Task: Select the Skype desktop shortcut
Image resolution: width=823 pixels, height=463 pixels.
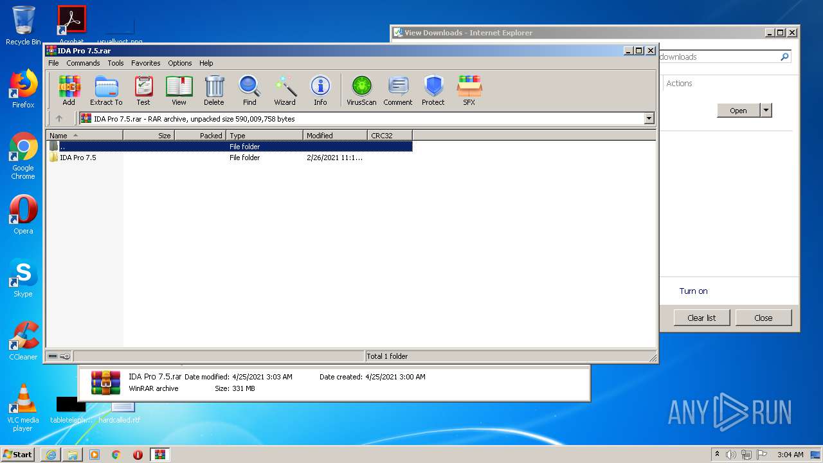Action: [23, 278]
